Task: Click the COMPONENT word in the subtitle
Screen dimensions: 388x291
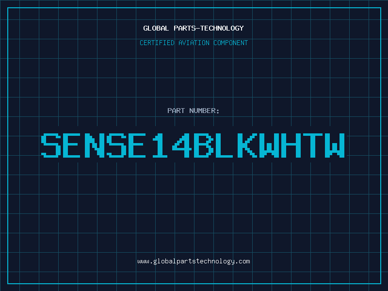Action: pos(230,43)
